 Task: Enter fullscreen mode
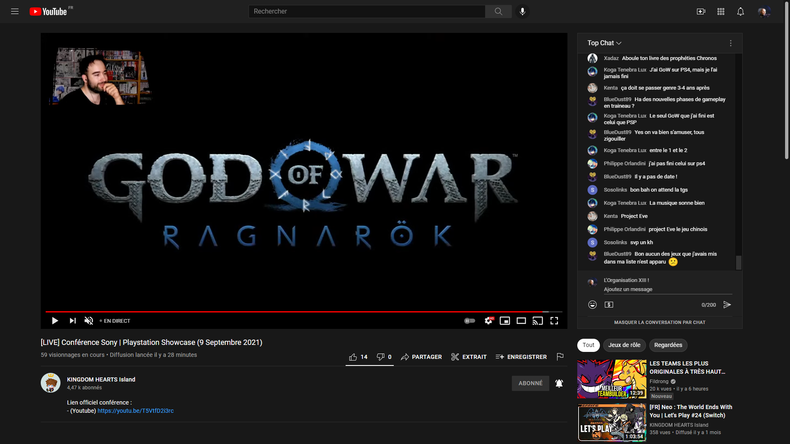tap(554, 321)
